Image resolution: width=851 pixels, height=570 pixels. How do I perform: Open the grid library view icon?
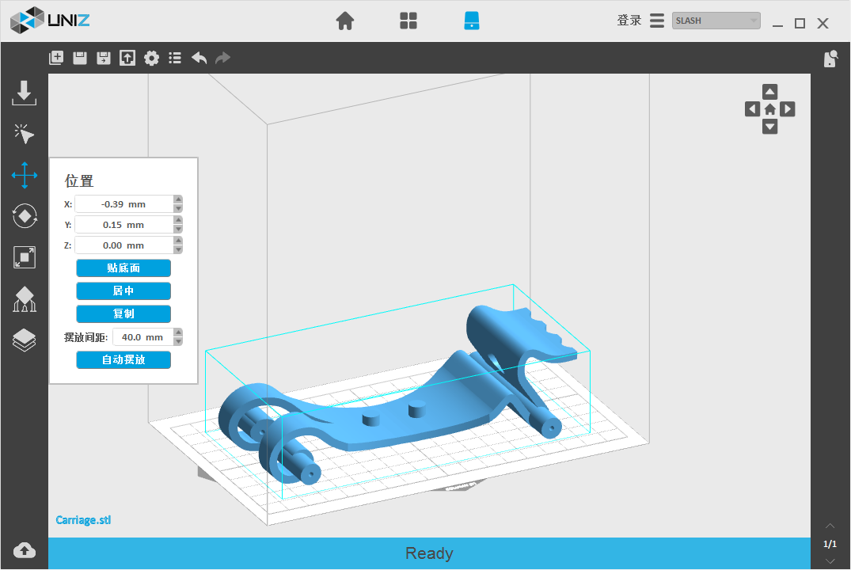click(x=408, y=21)
